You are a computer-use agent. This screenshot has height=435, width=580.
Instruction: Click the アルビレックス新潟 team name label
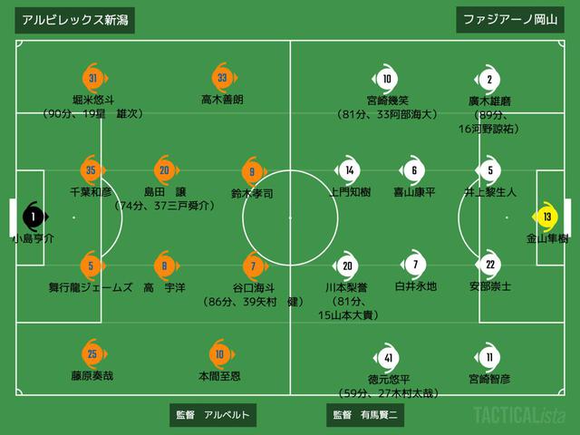(74, 20)
